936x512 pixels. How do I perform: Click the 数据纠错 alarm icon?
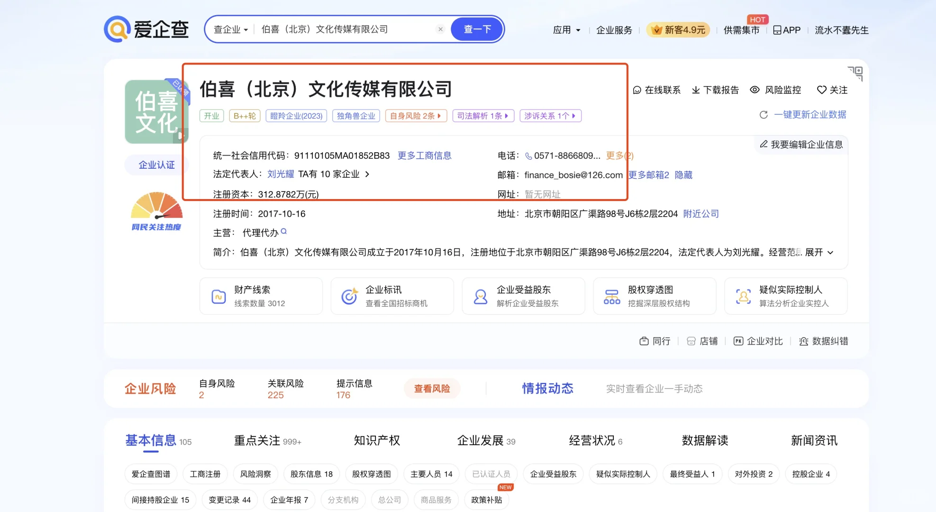click(x=804, y=341)
